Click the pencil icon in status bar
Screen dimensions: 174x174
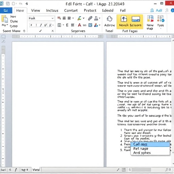(118, 170)
